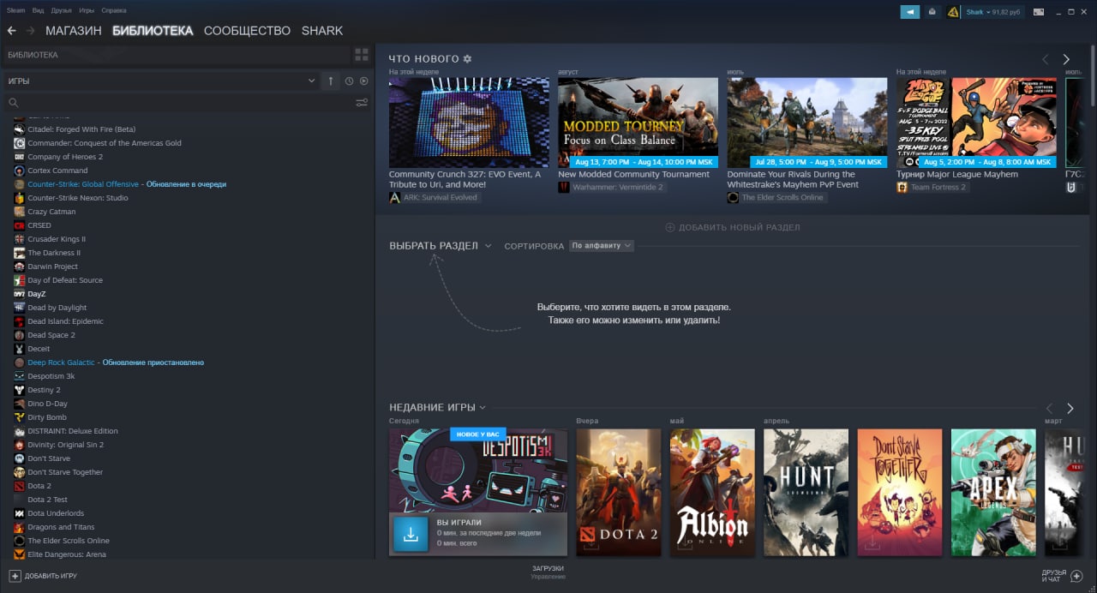This screenshot has width=1097, height=593.
Task: Open the Albion Online game cover
Action: (713, 493)
